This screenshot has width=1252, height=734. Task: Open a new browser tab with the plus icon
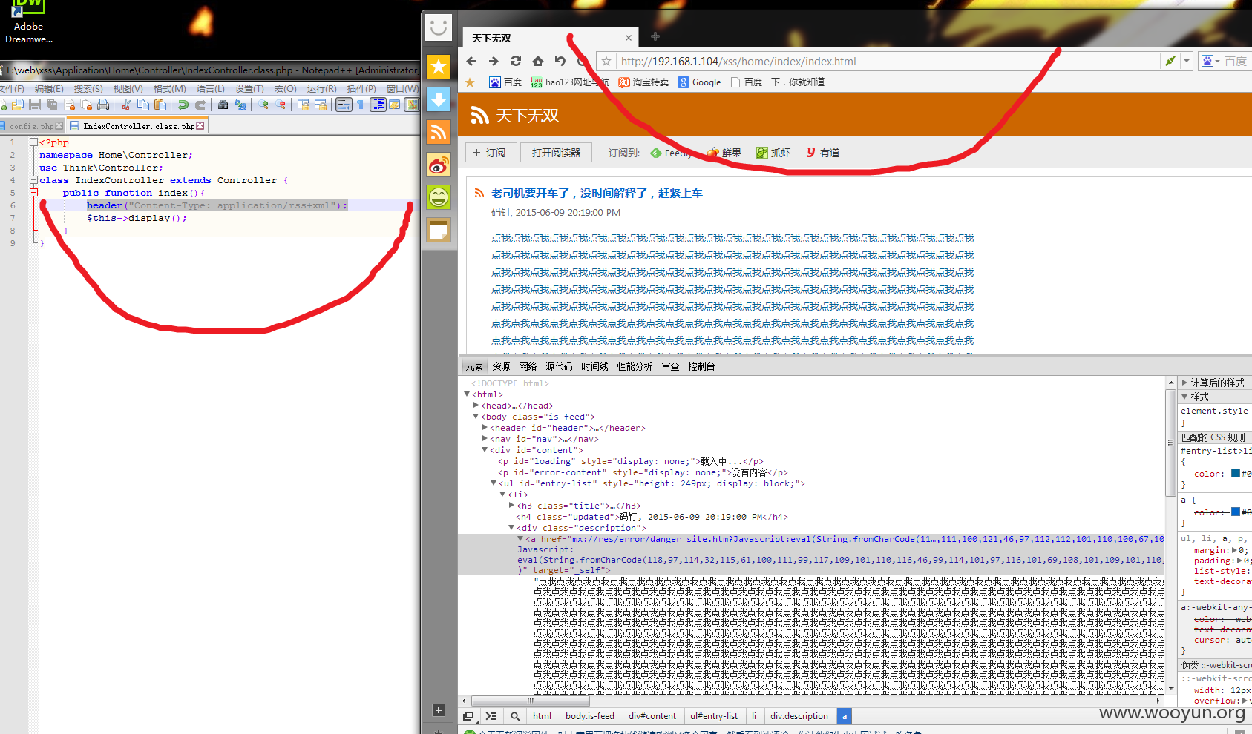(655, 36)
